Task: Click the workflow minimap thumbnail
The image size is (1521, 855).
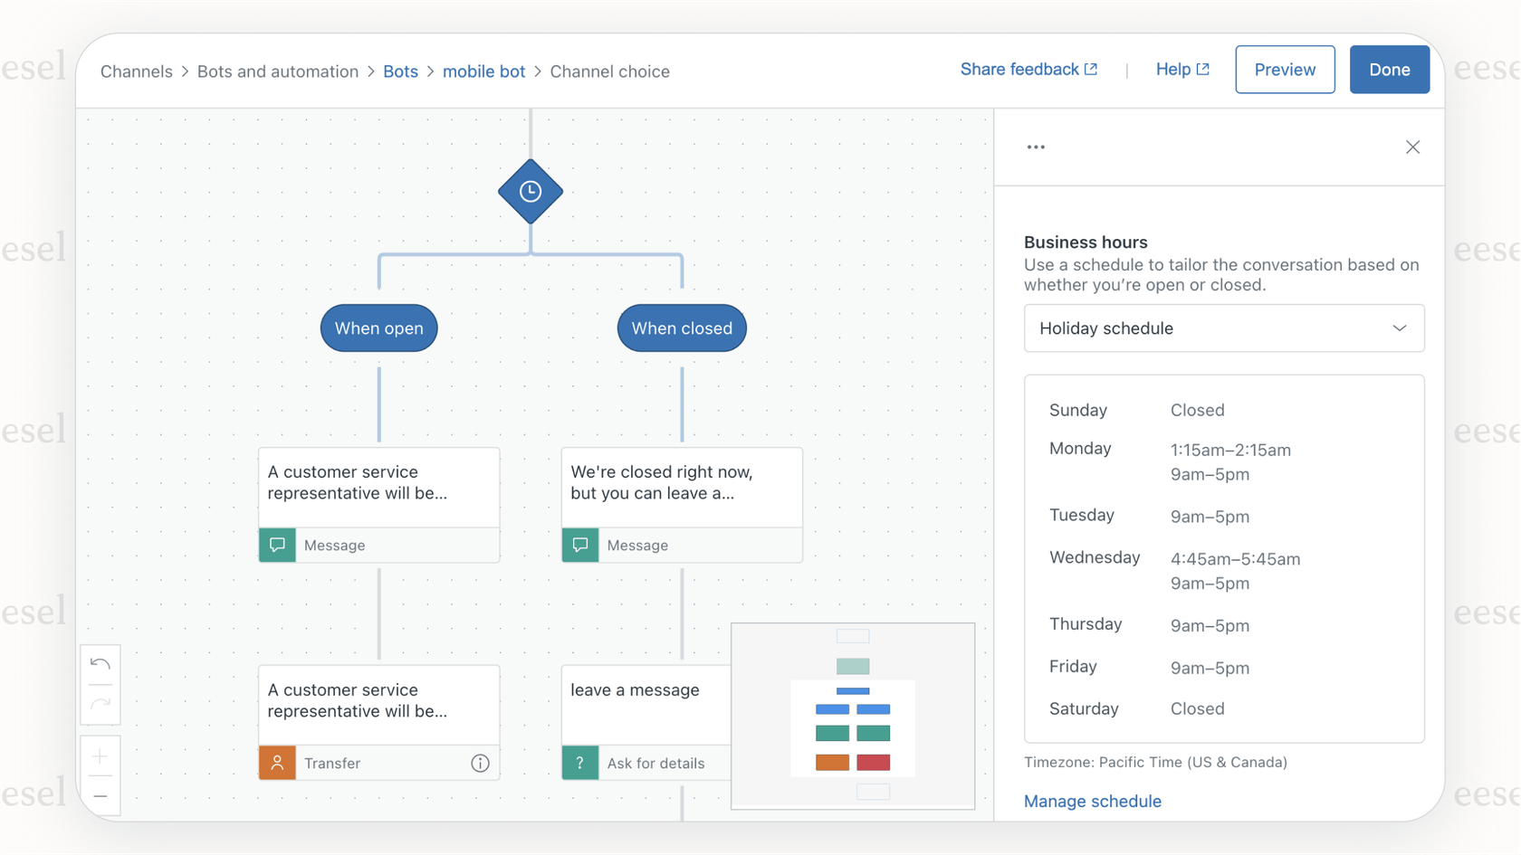Action: pos(852,716)
